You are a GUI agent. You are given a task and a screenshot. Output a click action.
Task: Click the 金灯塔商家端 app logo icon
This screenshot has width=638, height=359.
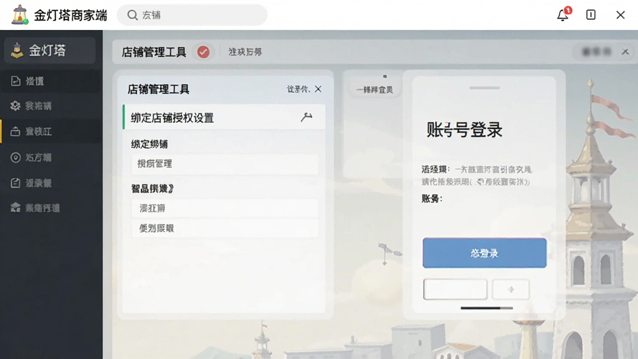[x=19, y=15]
